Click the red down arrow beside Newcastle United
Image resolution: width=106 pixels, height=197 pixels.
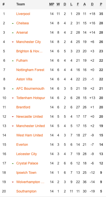click(13, 117)
